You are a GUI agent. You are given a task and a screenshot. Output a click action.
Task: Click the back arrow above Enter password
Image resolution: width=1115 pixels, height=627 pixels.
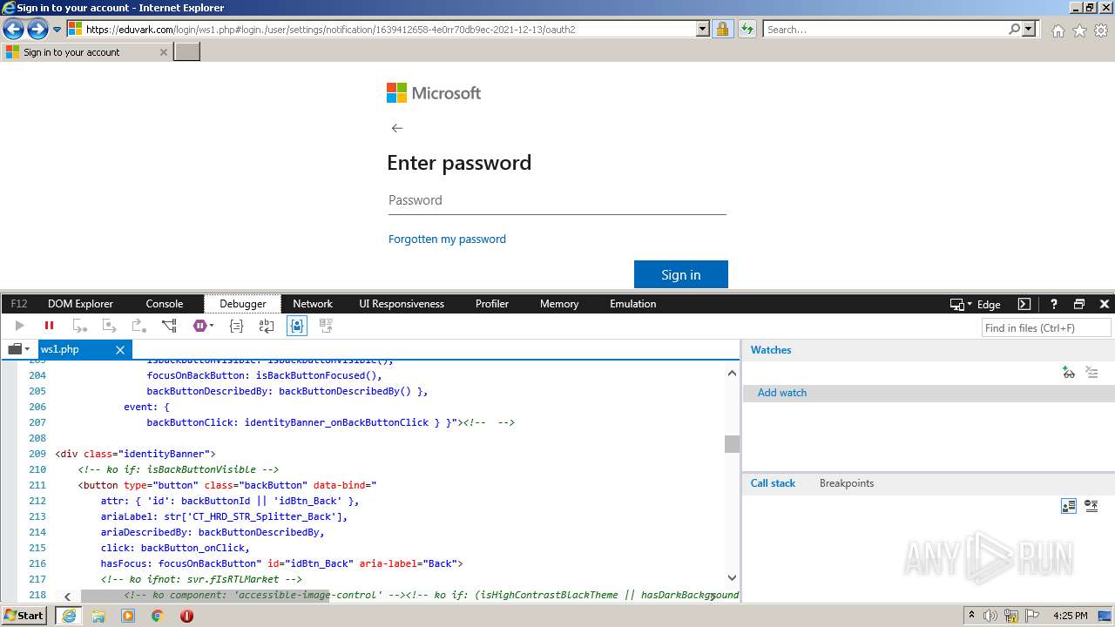pos(397,128)
